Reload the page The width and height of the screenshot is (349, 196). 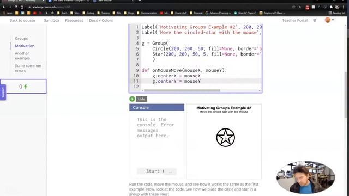pos(16,7)
